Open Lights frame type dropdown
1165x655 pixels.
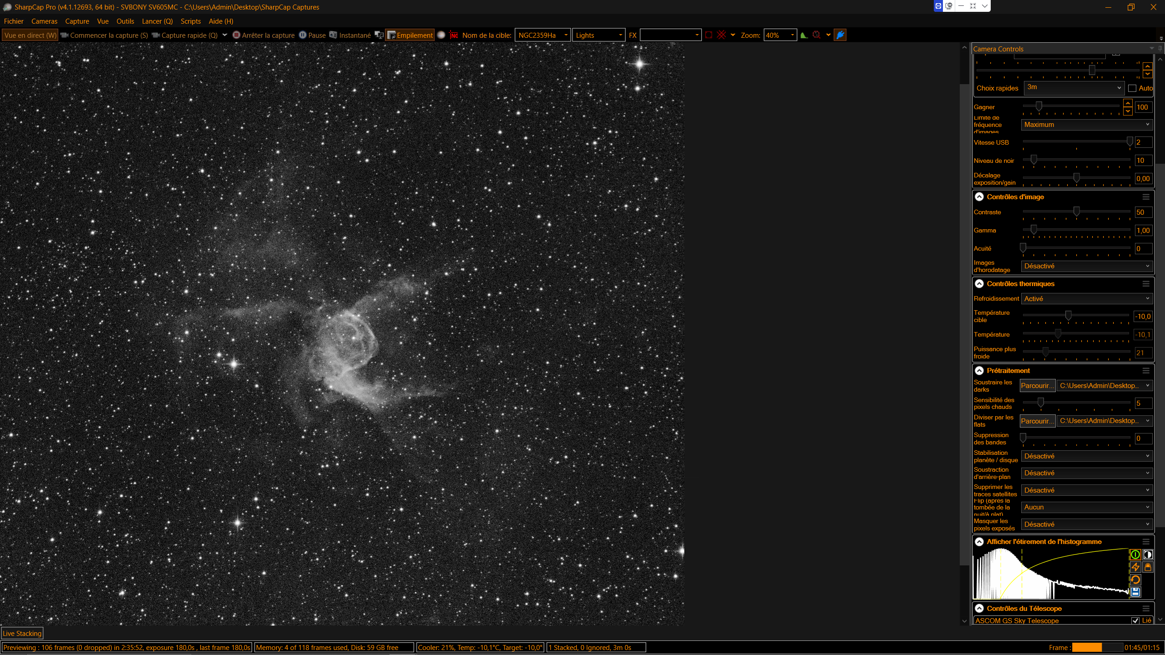coord(598,35)
